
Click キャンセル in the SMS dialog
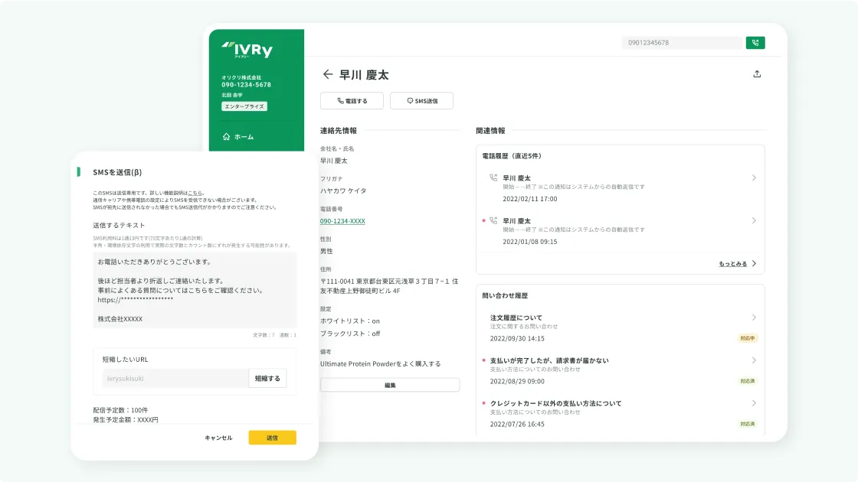click(218, 438)
